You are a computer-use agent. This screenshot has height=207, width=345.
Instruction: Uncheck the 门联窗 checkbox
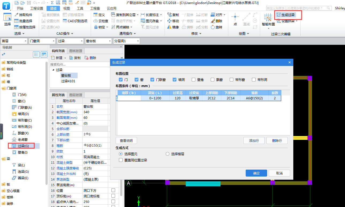(152, 80)
